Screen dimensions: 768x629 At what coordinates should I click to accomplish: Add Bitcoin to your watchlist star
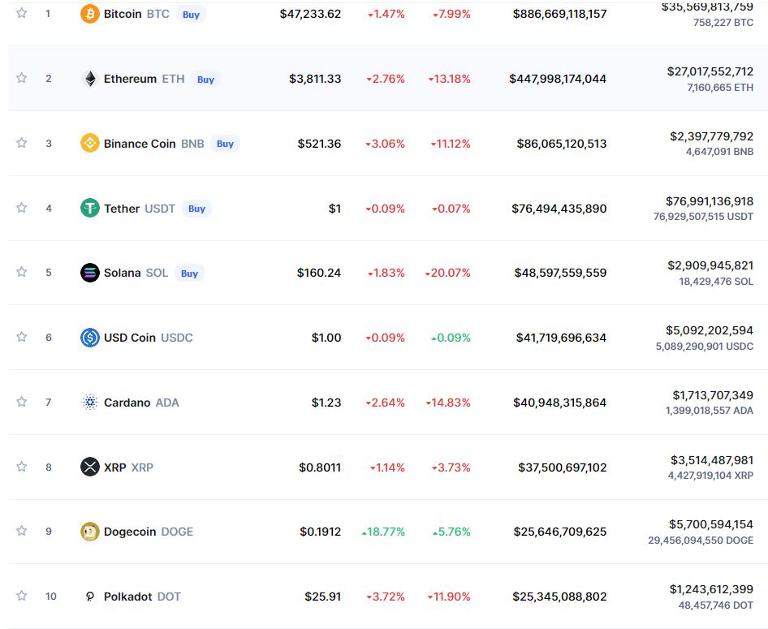coord(22,14)
